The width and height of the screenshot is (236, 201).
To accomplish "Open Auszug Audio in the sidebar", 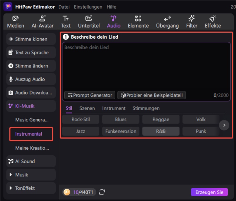I will tap(31, 79).
